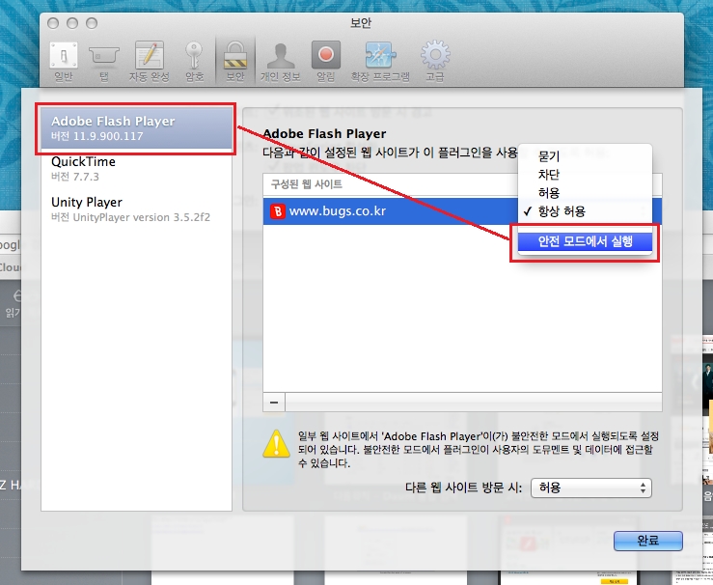This screenshot has width=713, height=585.
Task: Select Unity Player in the plug-in list
Action: pos(136,209)
